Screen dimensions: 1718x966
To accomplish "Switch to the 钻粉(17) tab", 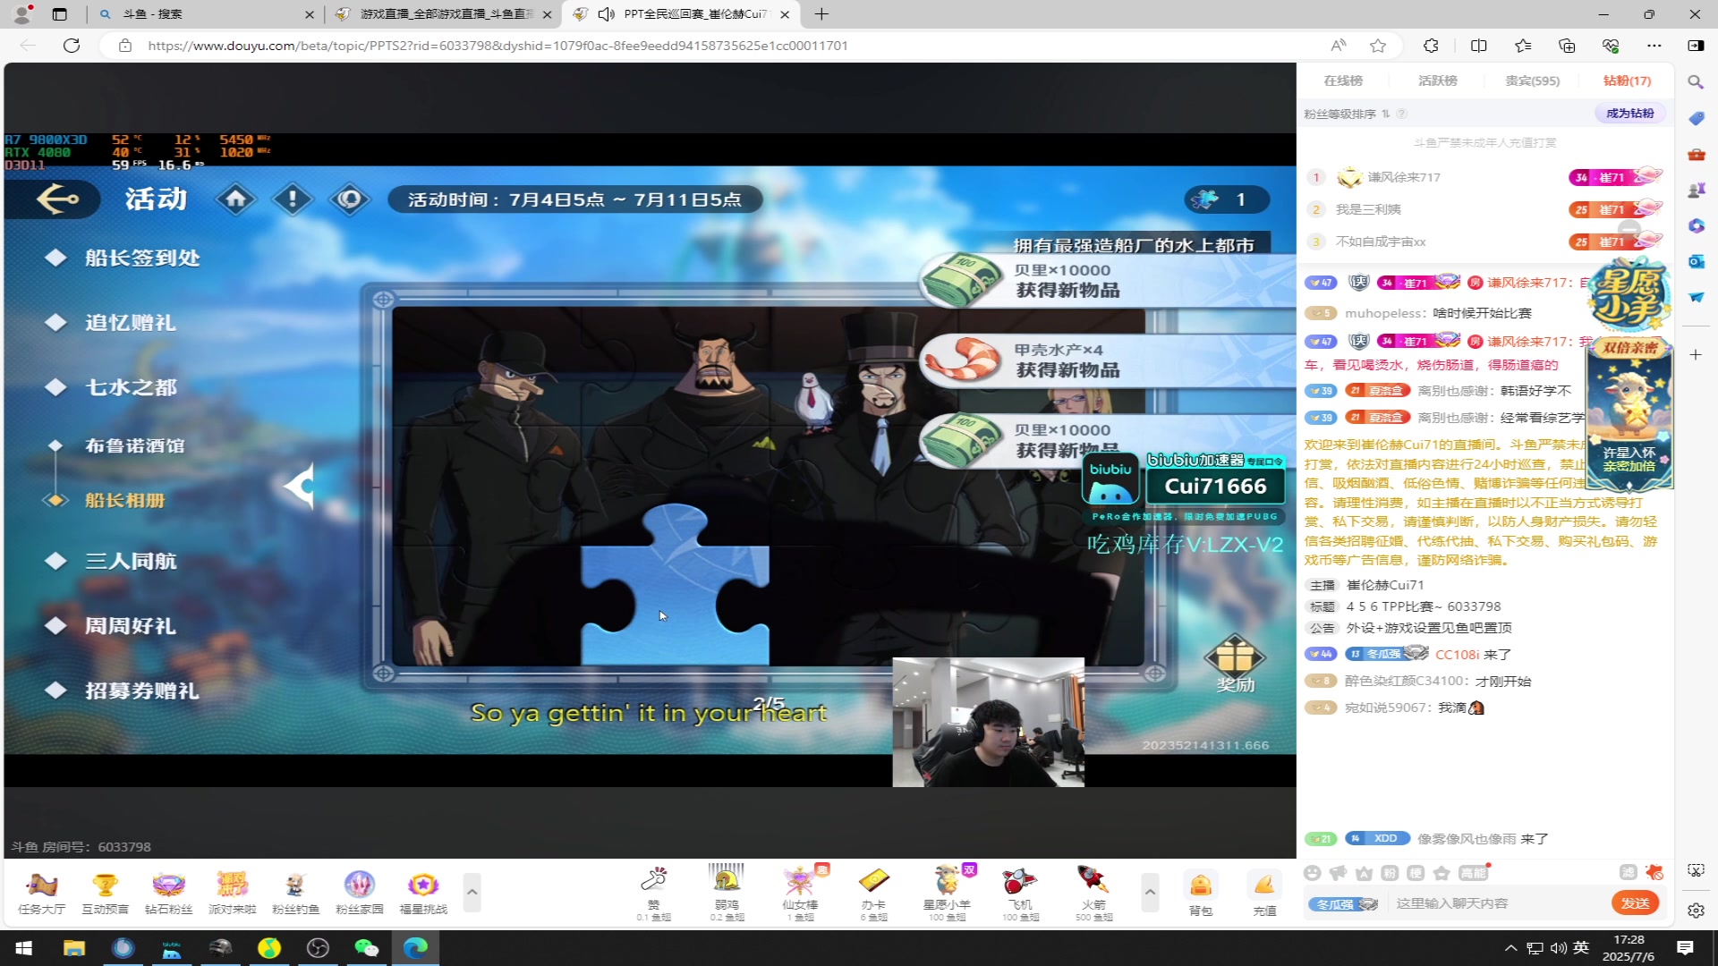I will (x=1627, y=80).
